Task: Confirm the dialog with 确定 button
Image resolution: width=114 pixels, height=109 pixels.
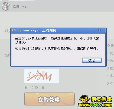Action: coord(92,60)
